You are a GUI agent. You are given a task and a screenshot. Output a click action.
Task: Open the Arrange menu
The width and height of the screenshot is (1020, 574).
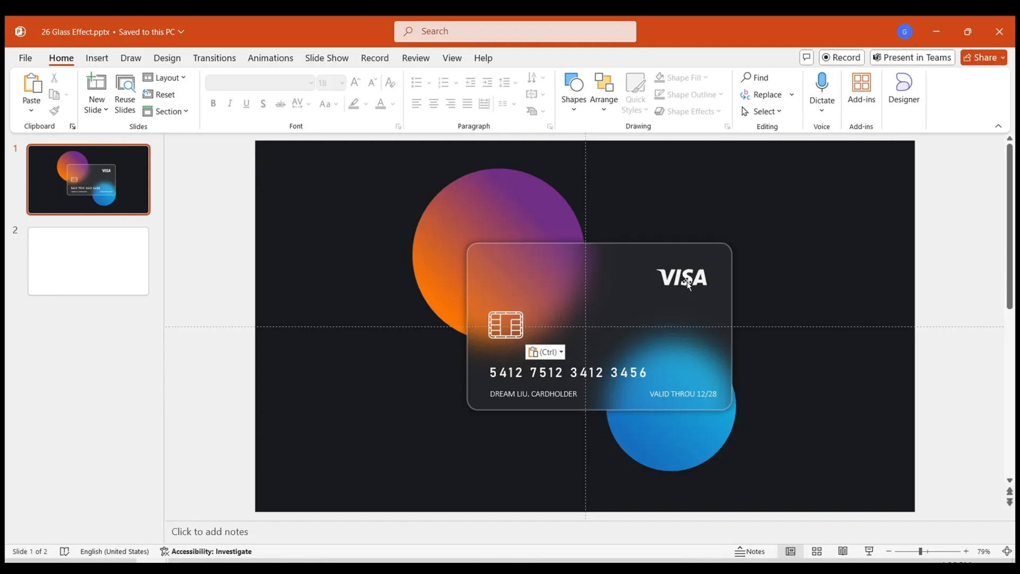click(x=604, y=92)
